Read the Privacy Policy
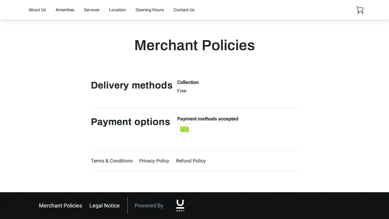 pyautogui.click(x=154, y=161)
